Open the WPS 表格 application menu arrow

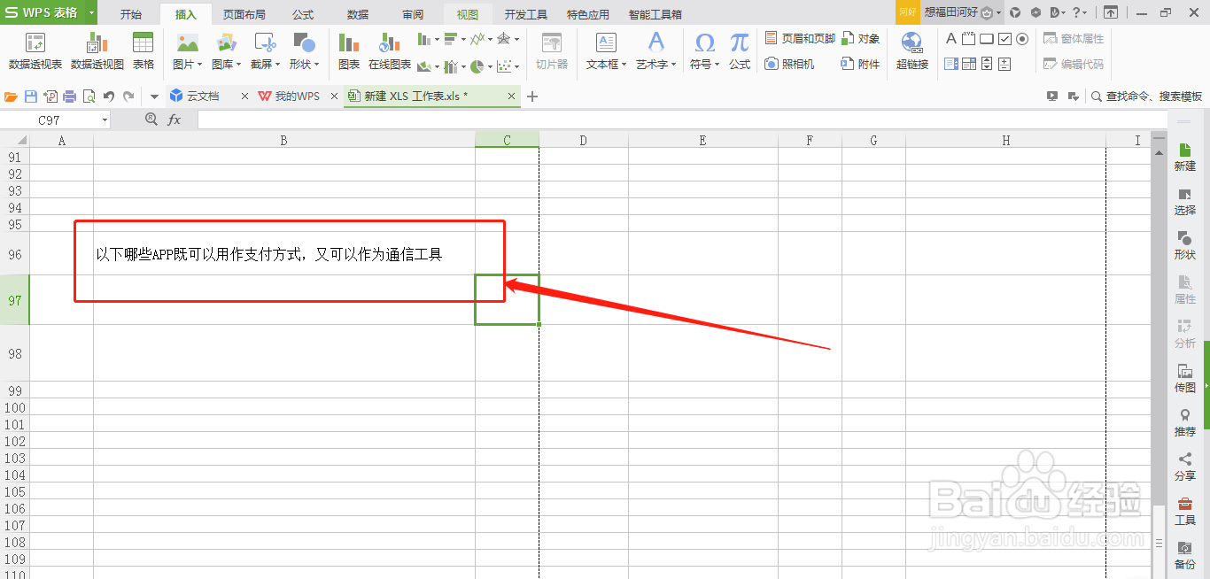point(90,13)
